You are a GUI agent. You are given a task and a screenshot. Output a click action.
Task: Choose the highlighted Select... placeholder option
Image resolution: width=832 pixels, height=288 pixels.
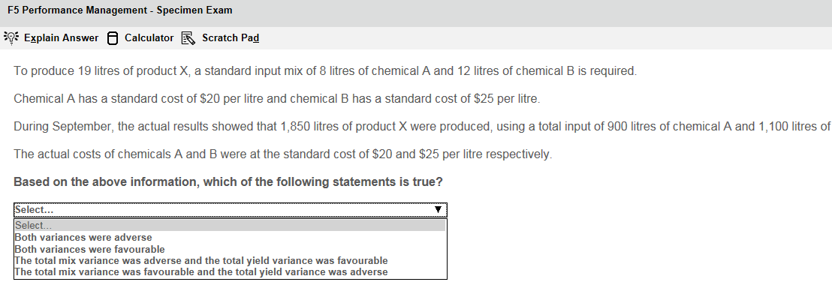230,226
